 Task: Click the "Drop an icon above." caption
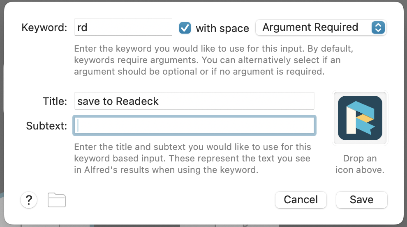(x=360, y=164)
